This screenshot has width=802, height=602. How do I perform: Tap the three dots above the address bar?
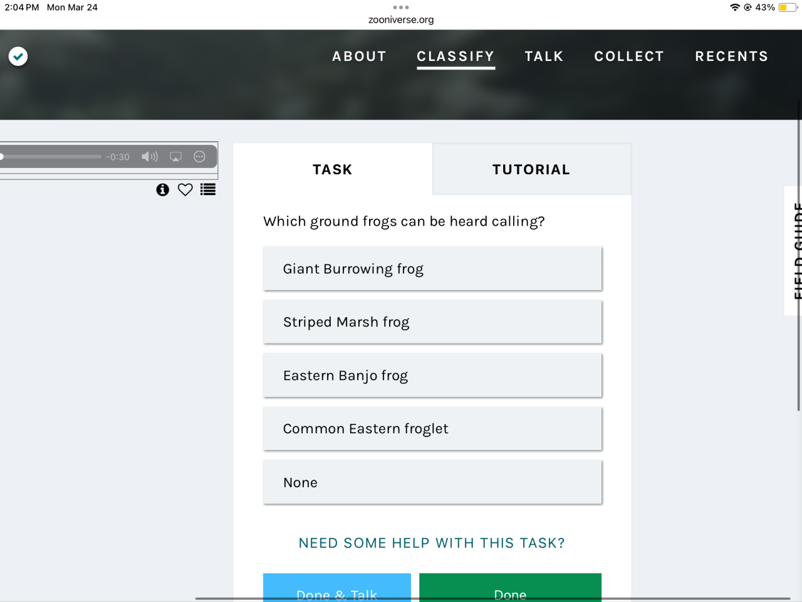(x=401, y=8)
